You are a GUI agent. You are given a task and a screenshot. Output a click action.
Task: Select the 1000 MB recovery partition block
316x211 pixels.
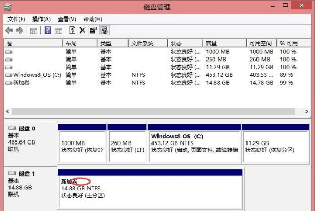tap(82, 144)
